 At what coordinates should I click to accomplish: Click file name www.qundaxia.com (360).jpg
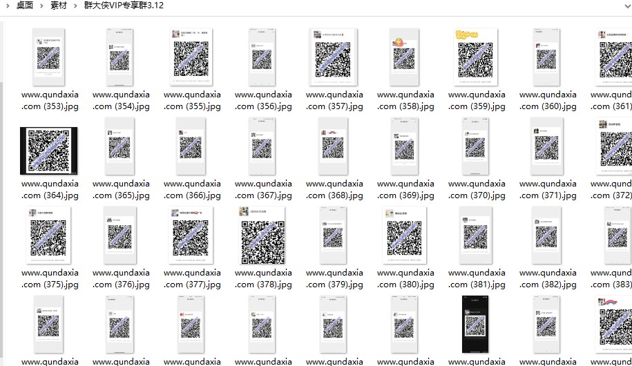[x=548, y=100]
